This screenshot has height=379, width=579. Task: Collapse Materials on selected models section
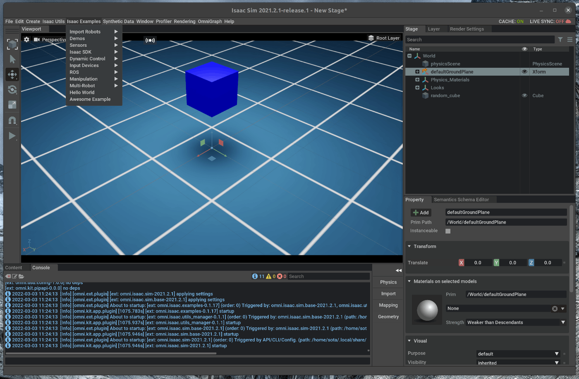(x=409, y=281)
